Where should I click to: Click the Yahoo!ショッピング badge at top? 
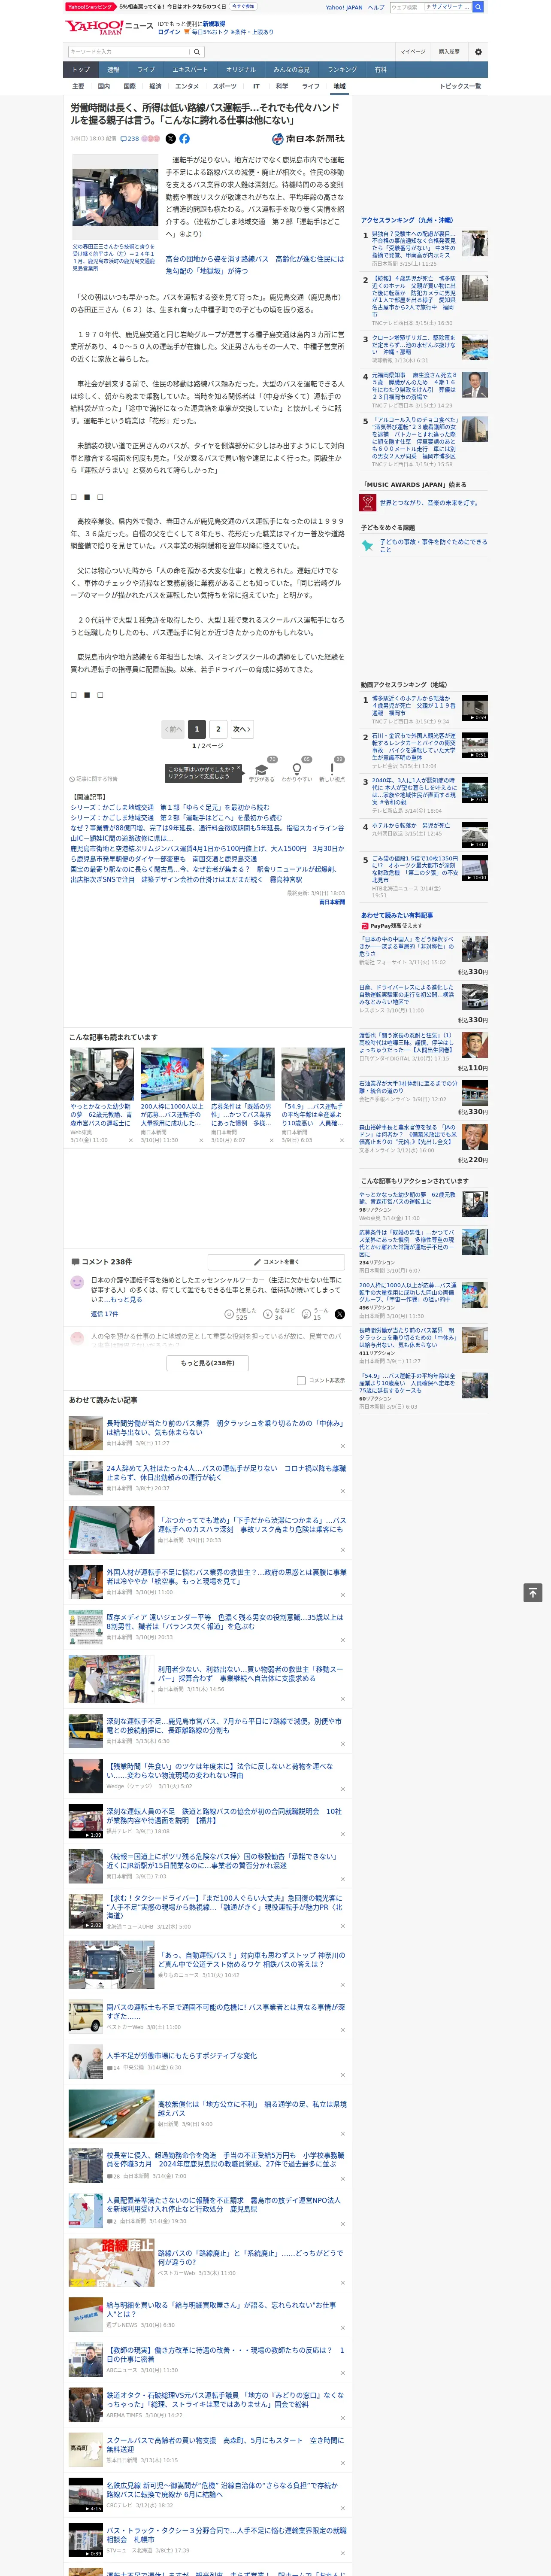90,7
